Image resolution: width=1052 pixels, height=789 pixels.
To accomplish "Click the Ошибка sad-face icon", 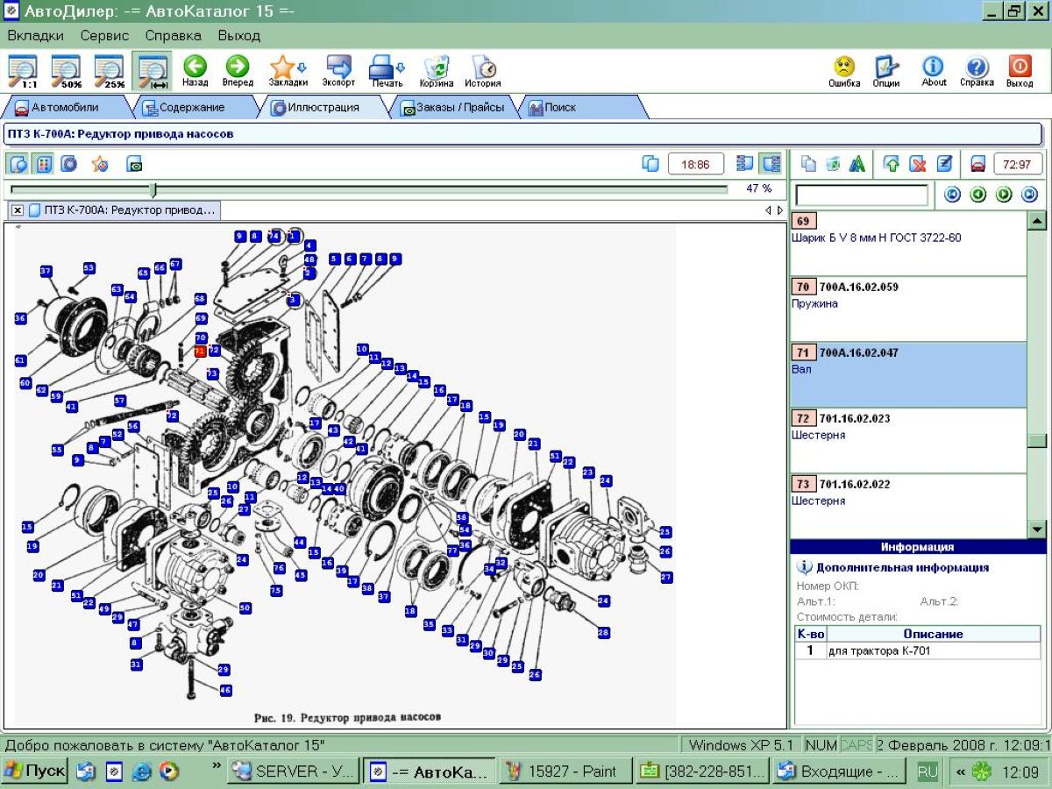I will 844,70.
